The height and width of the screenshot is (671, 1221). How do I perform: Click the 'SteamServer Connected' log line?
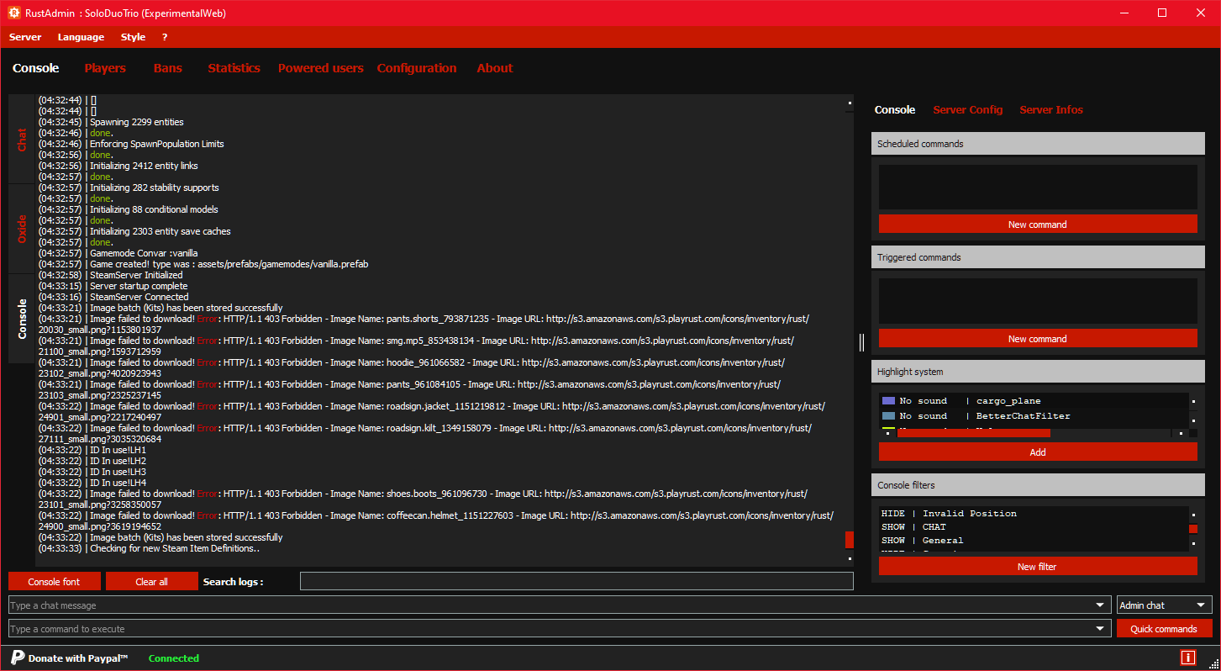click(113, 297)
